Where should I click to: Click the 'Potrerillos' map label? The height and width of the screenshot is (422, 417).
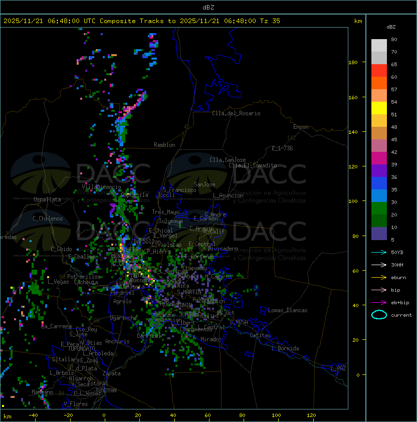point(84,277)
